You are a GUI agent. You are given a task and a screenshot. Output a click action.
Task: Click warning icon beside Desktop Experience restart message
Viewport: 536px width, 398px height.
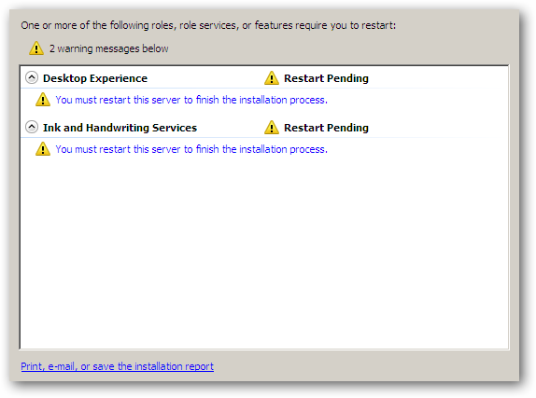click(x=43, y=100)
